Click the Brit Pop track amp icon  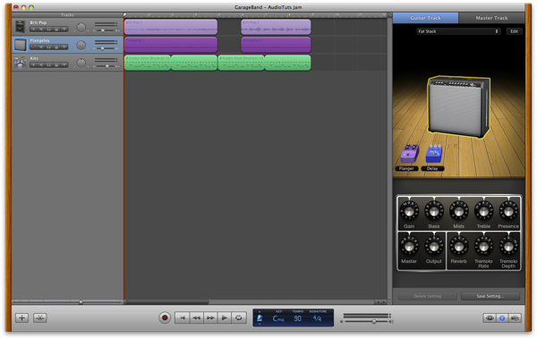21,26
